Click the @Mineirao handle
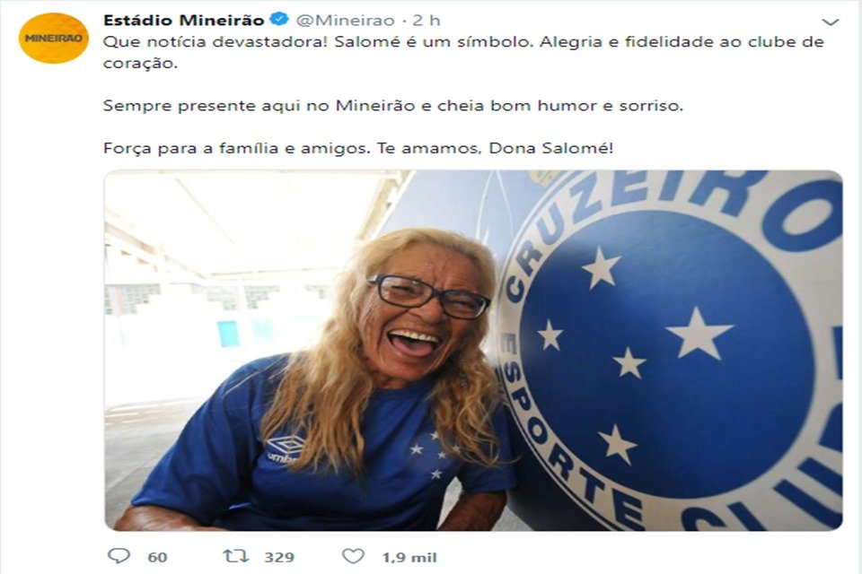This screenshot has width=862, height=574. (x=345, y=21)
